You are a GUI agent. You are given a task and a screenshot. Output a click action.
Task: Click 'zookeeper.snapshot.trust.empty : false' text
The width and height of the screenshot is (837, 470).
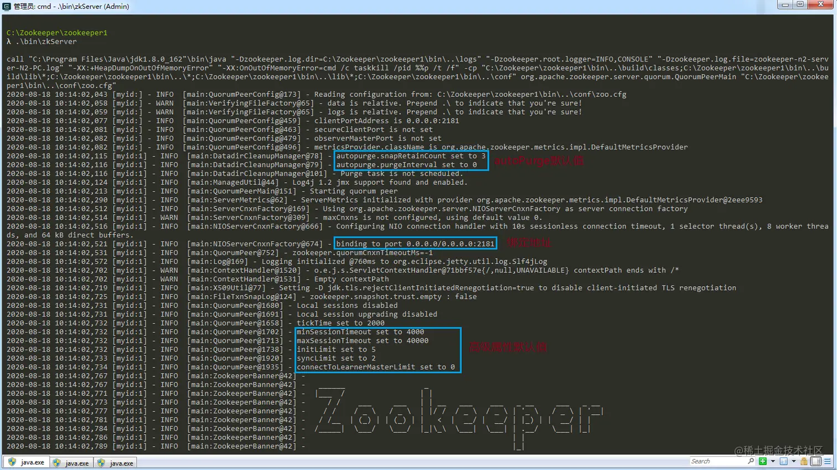tap(394, 297)
